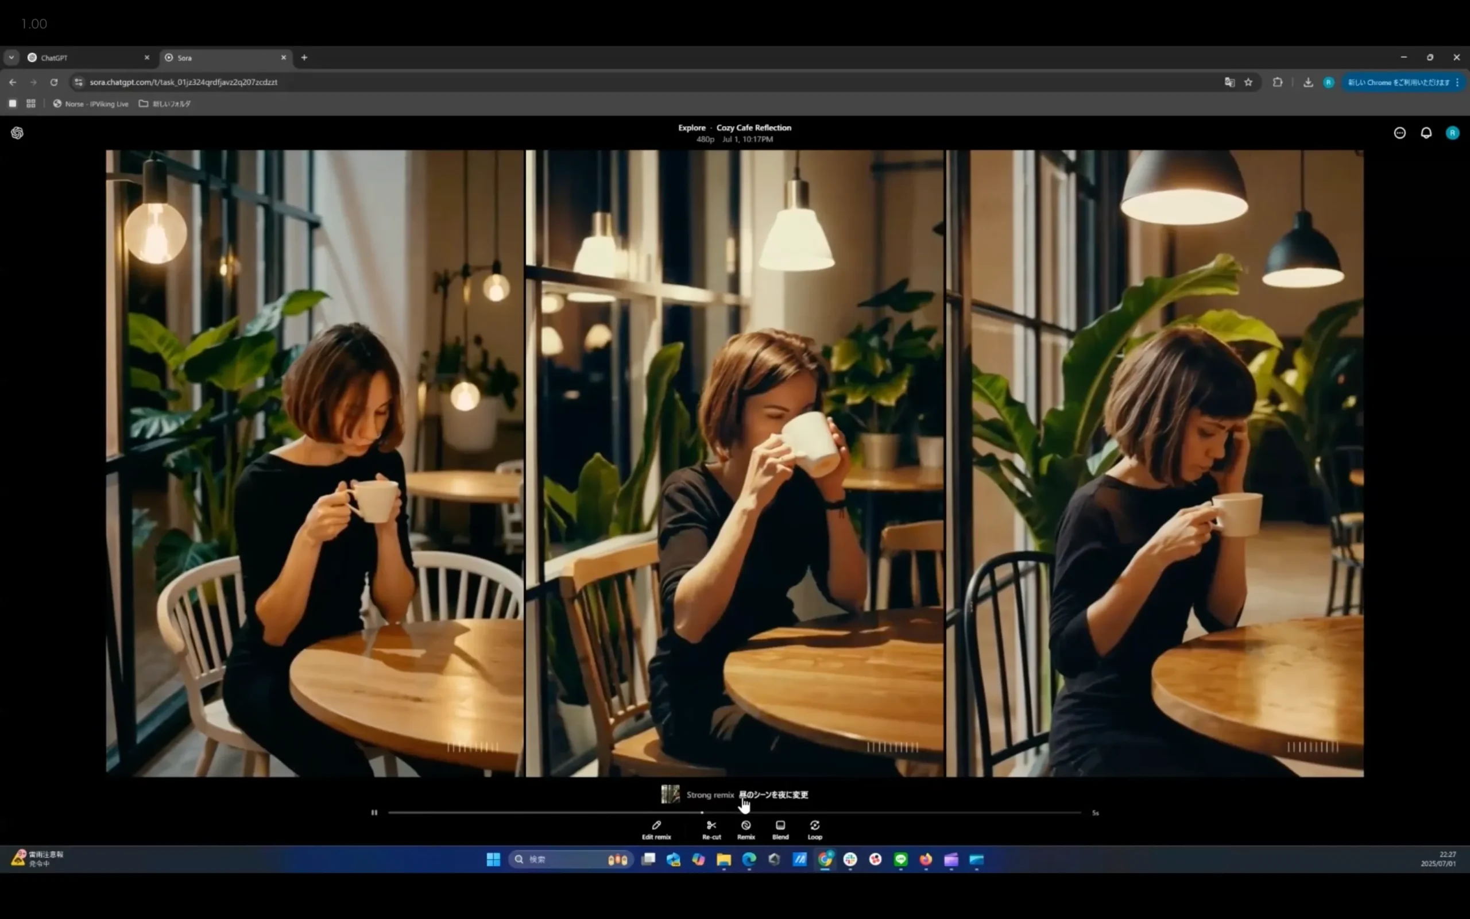Open the three-dot more options circle icon
This screenshot has width=1470, height=919.
tap(1399, 133)
